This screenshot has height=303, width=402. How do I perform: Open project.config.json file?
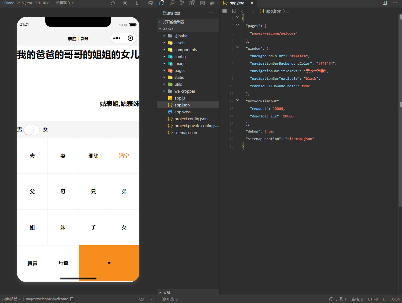(x=188, y=119)
